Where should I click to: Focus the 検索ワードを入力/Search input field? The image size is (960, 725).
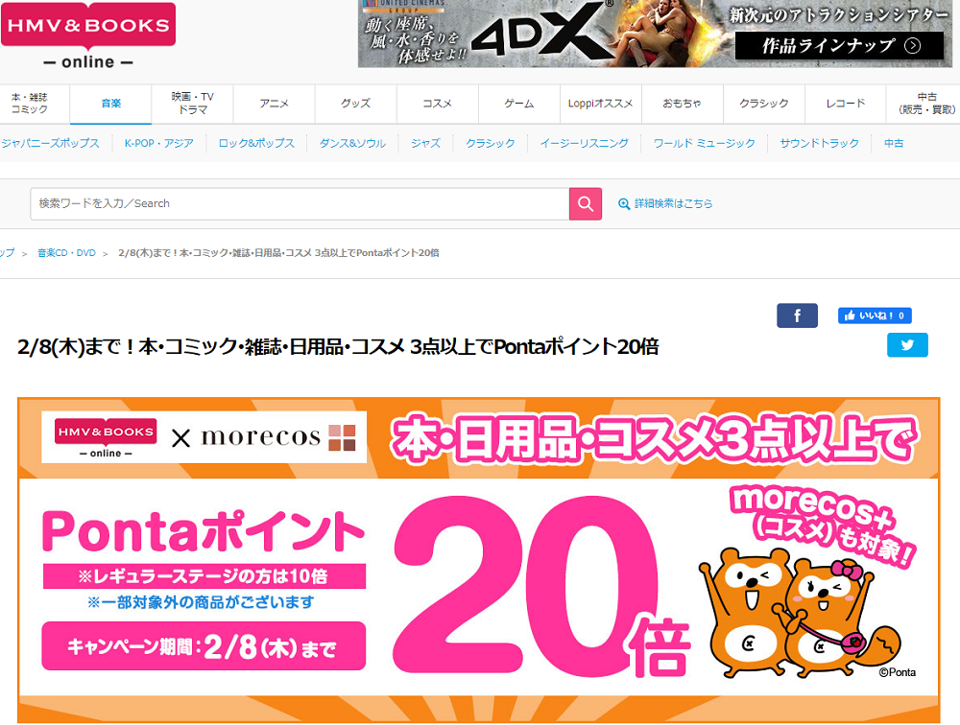(x=300, y=203)
